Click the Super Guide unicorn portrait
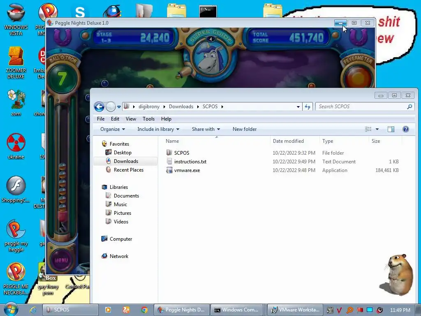 pyautogui.click(x=211, y=59)
